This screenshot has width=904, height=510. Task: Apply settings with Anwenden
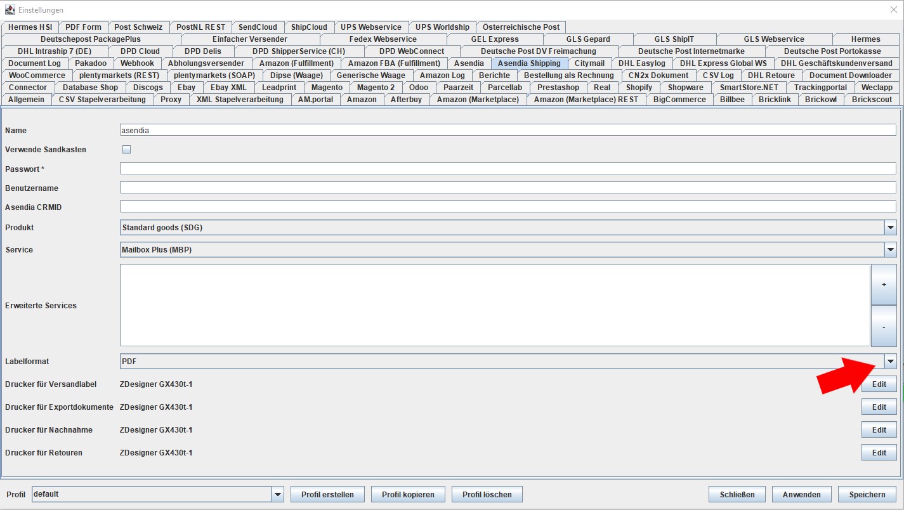click(802, 495)
